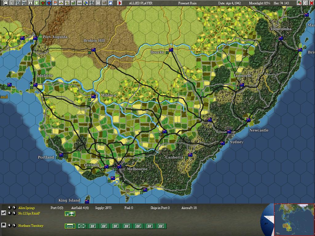Open the weather cloud icon
The width and height of the screenshot is (315, 236).
click(x=110, y=3)
